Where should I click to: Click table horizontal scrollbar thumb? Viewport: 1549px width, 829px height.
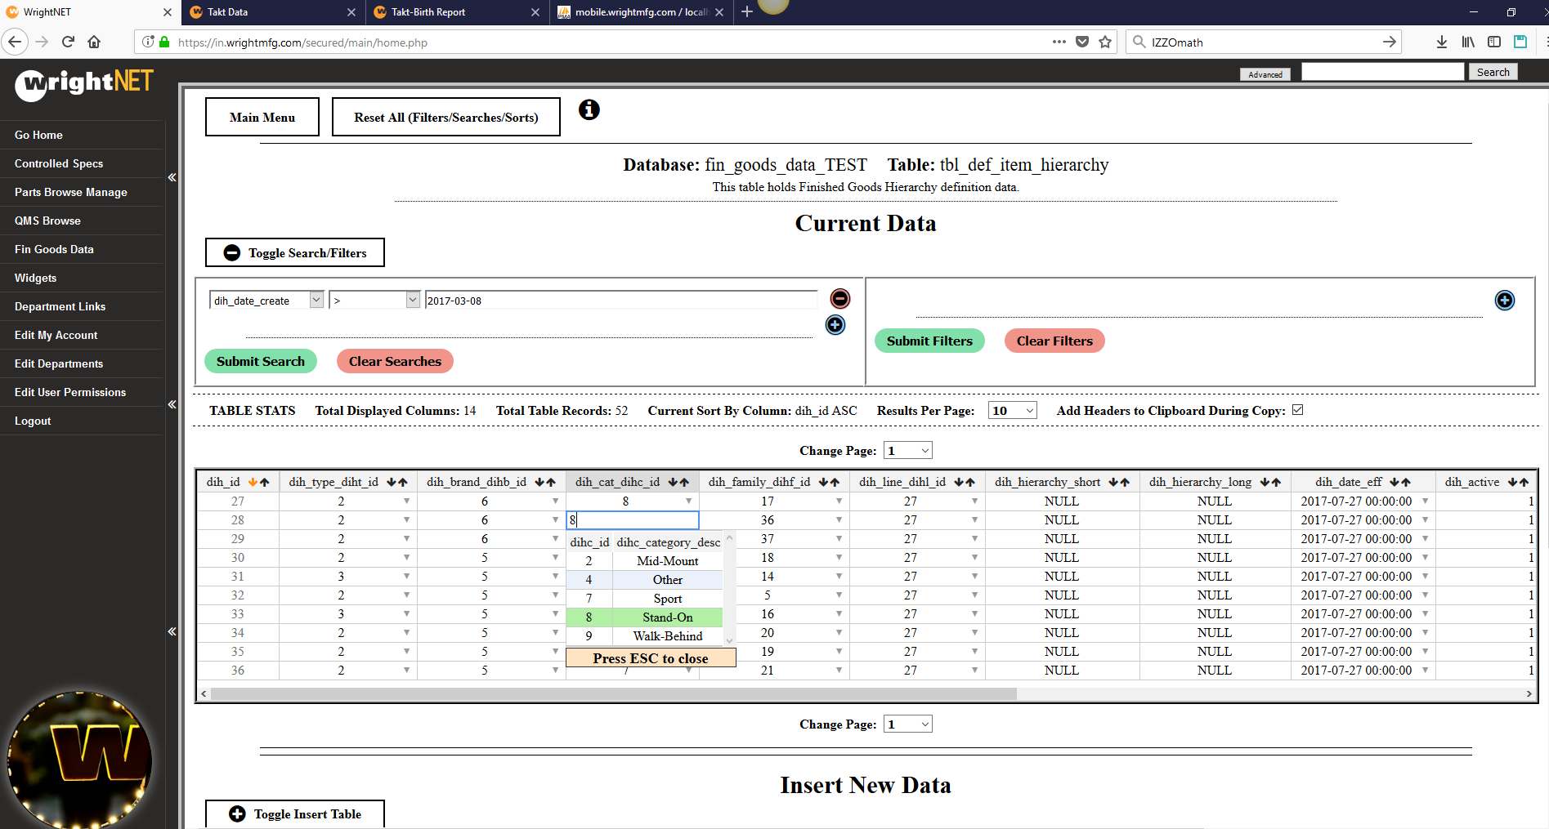tap(613, 693)
